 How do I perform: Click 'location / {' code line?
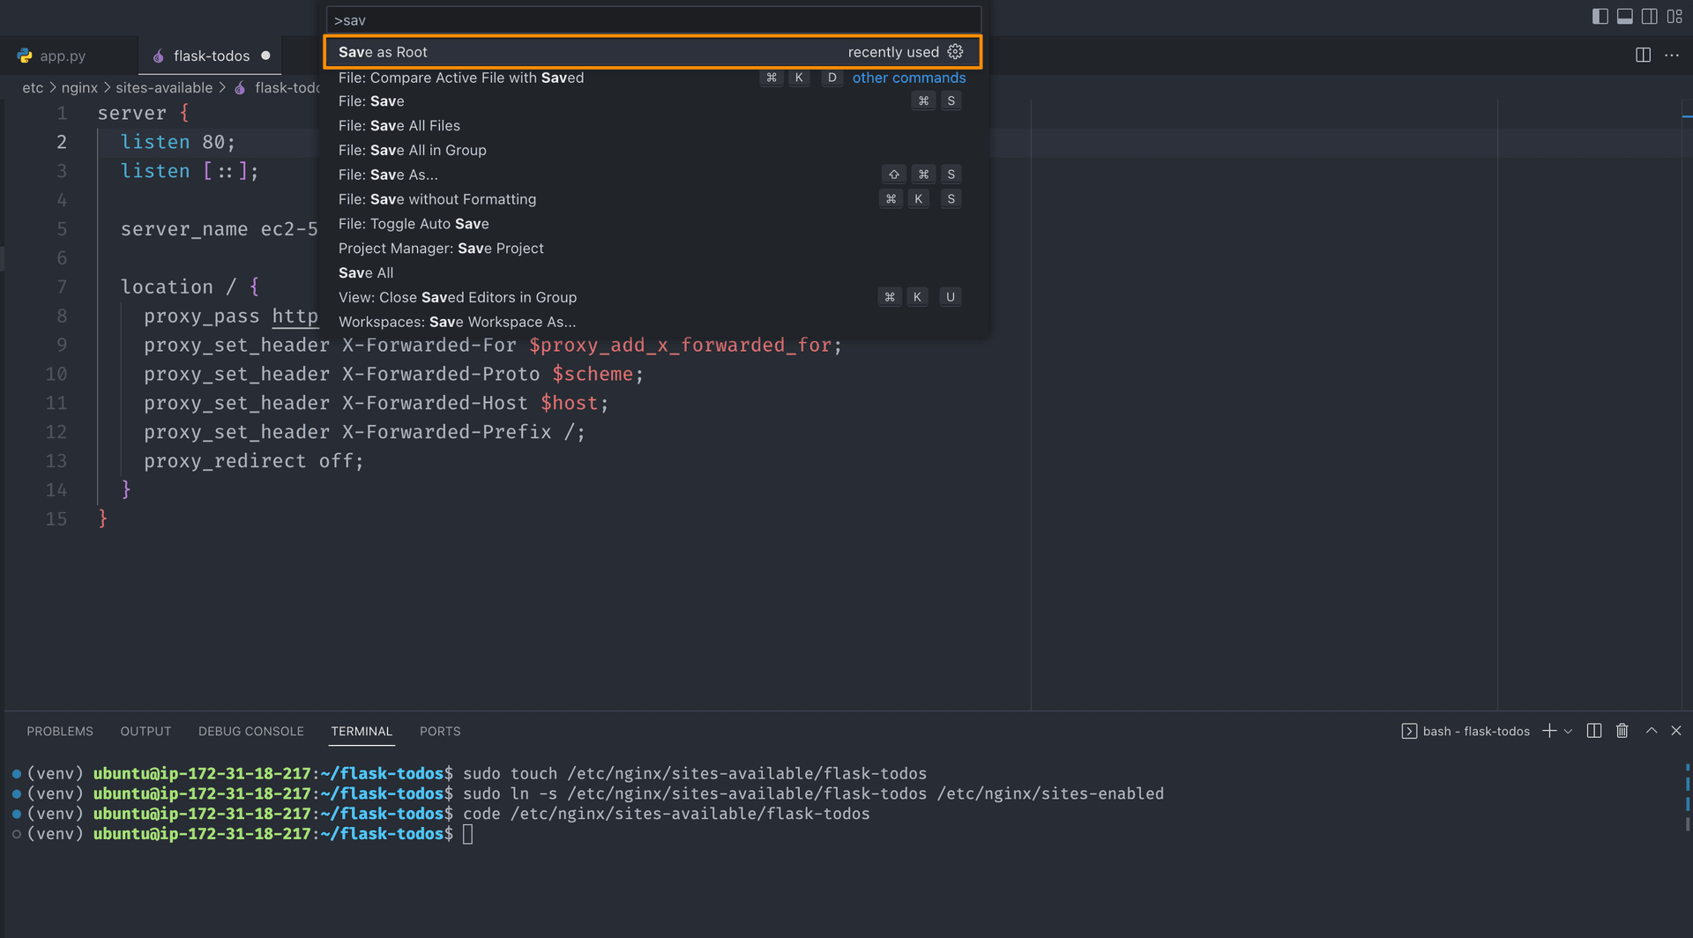pos(190,287)
